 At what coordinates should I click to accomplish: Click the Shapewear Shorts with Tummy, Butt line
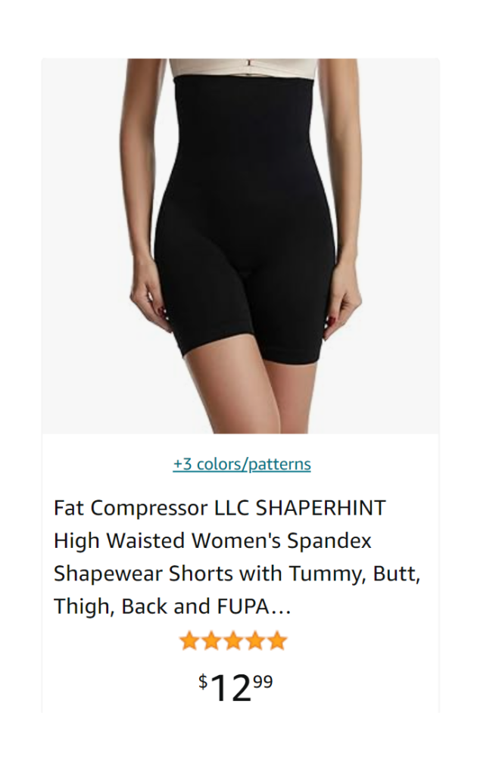click(237, 574)
